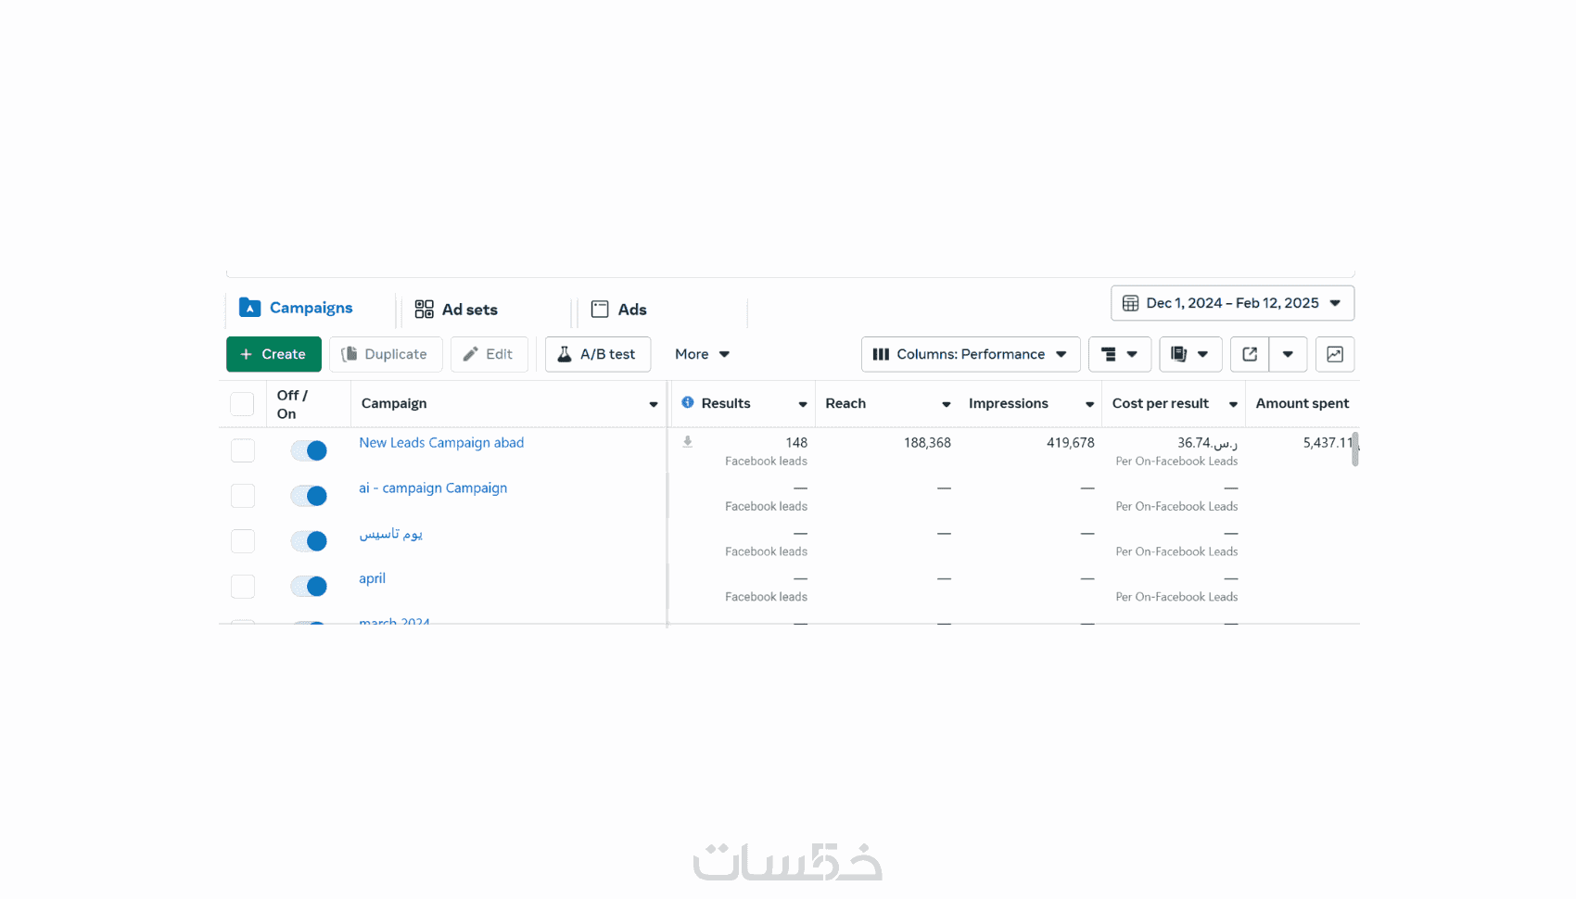Toggle off New Leads Campaign abad

coord(309,450)
